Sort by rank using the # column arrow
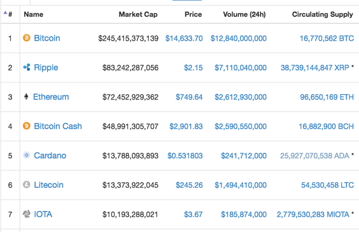The width and height of the screenshot is (359, 232). (x=5, y=13)
